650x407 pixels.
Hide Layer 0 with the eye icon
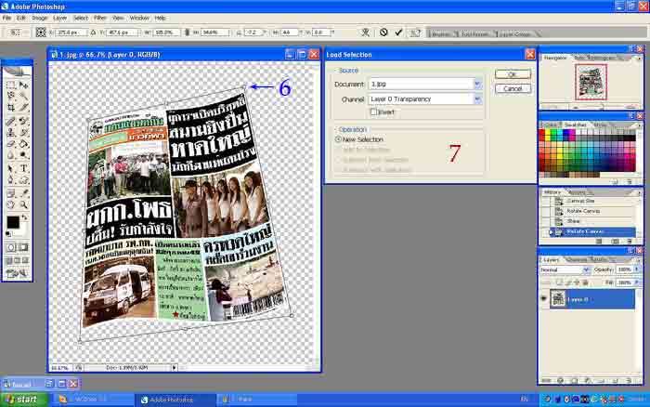(x=545, y=298)
